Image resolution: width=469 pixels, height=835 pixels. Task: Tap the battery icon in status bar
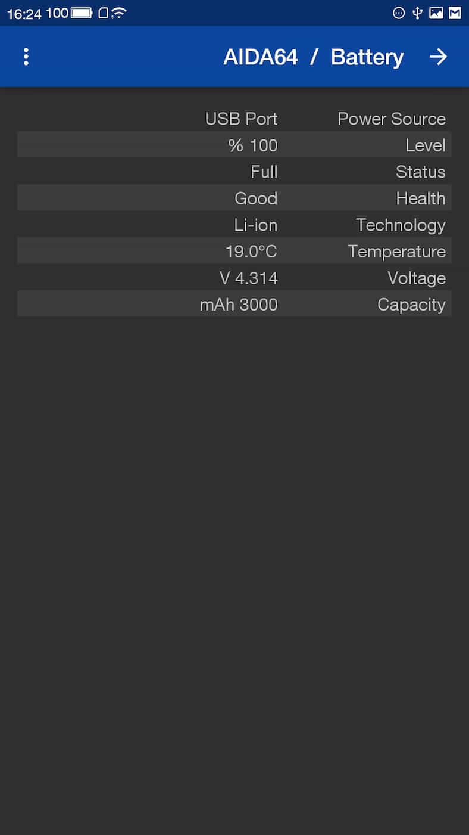(x=82, y=13)
